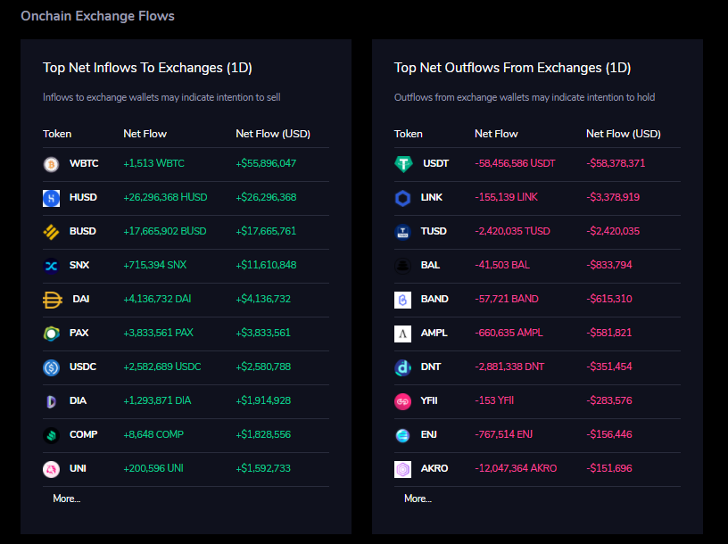Image resolution: width=728 pixels, height=544 pixels.
Task: Click the AKRO token icon
Action: [x=402, y=469]
